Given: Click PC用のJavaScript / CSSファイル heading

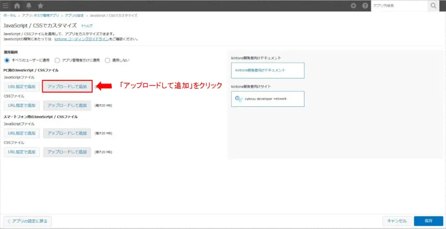Looking at the screenshot, I should [x=31, y=70].
